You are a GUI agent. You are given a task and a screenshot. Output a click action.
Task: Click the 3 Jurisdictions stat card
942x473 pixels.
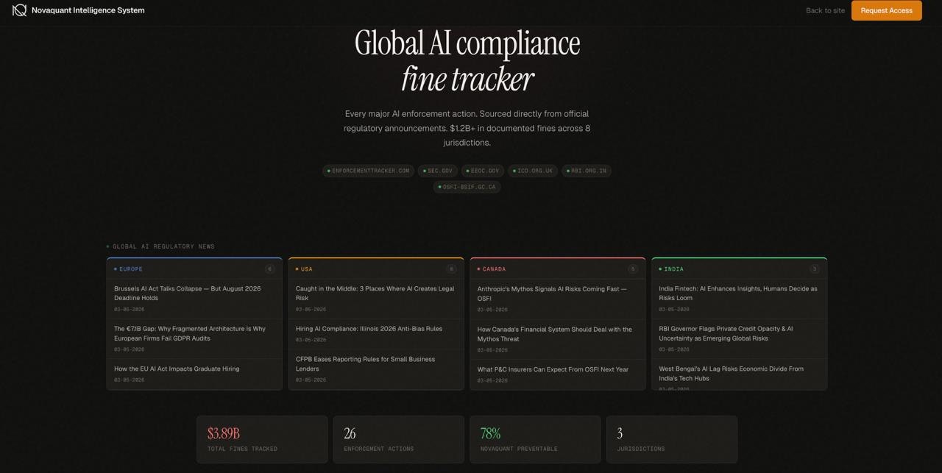(672, 439)
